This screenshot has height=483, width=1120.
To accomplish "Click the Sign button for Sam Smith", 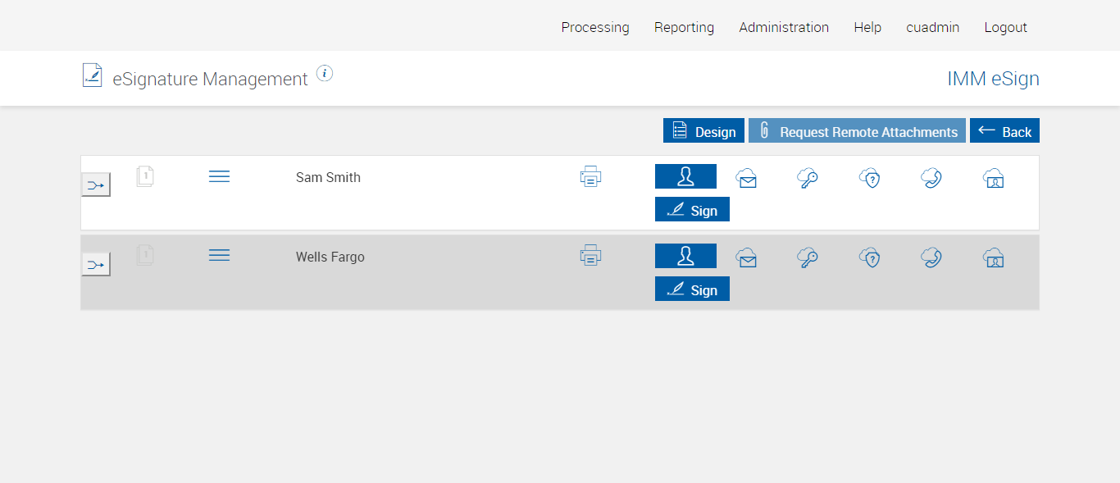I will [x=692, y=210].
